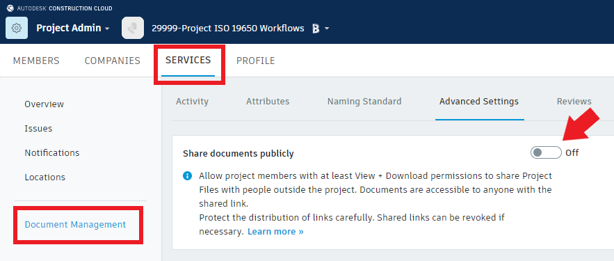Open Notifications in the sidebar
The width and height of the screenshot is (614, 261).
pyautogui.click(x=52, y=153)
